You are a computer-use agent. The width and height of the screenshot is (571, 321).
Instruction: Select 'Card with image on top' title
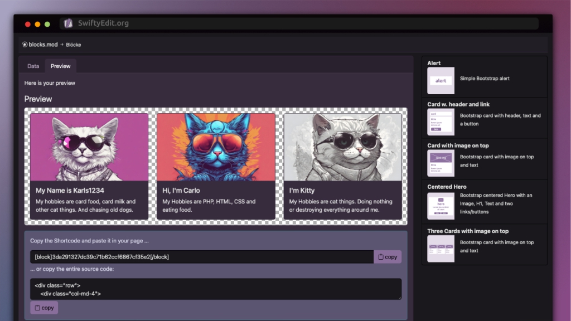pyautogui.click(x=458, y=145)
